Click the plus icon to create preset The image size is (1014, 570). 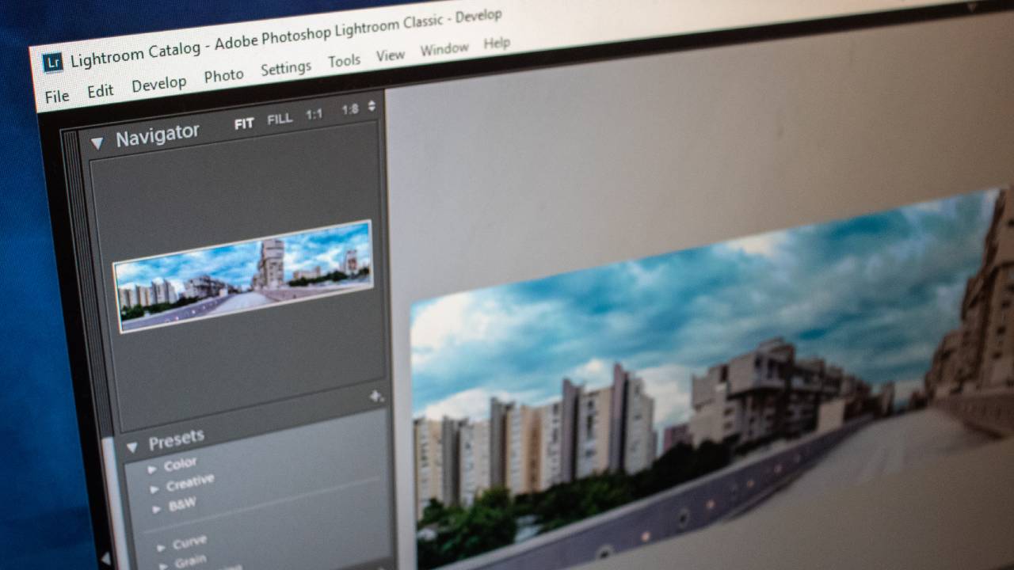pos(376,396)
